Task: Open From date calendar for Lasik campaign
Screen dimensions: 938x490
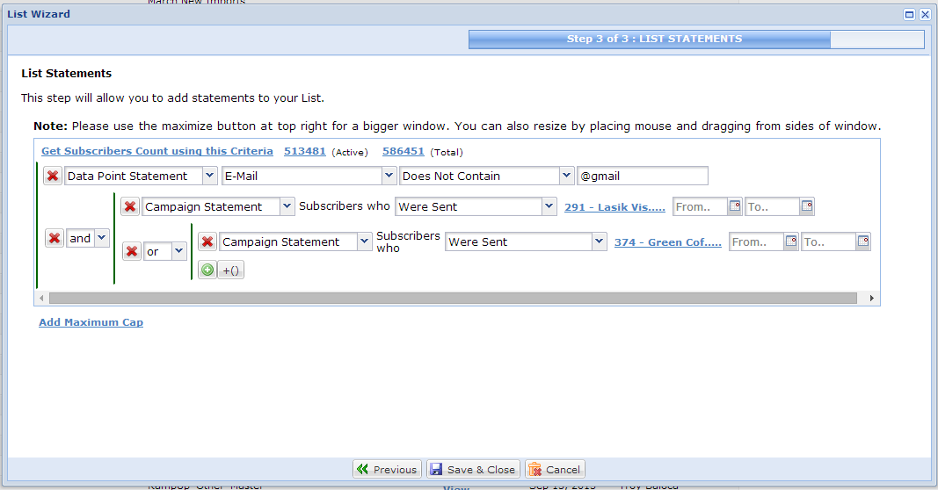Action: point(735,207)
